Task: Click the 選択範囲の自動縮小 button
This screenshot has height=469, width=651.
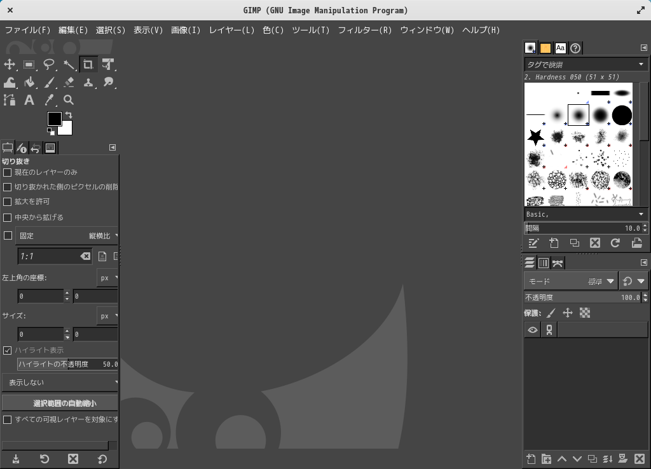Action: (x=60, y=403)
